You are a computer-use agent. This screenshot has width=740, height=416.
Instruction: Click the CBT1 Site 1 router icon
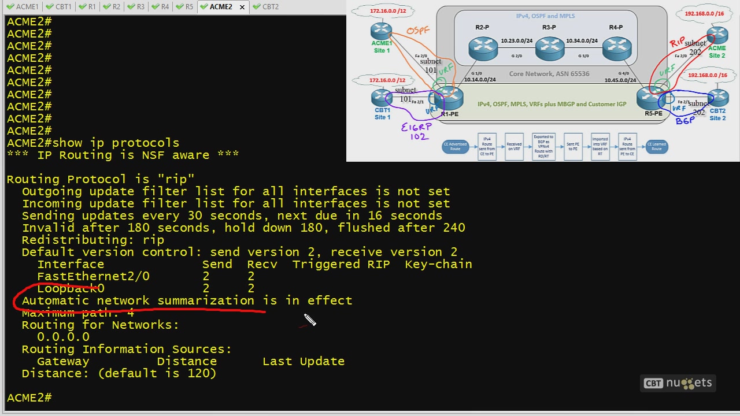(382, 97)
